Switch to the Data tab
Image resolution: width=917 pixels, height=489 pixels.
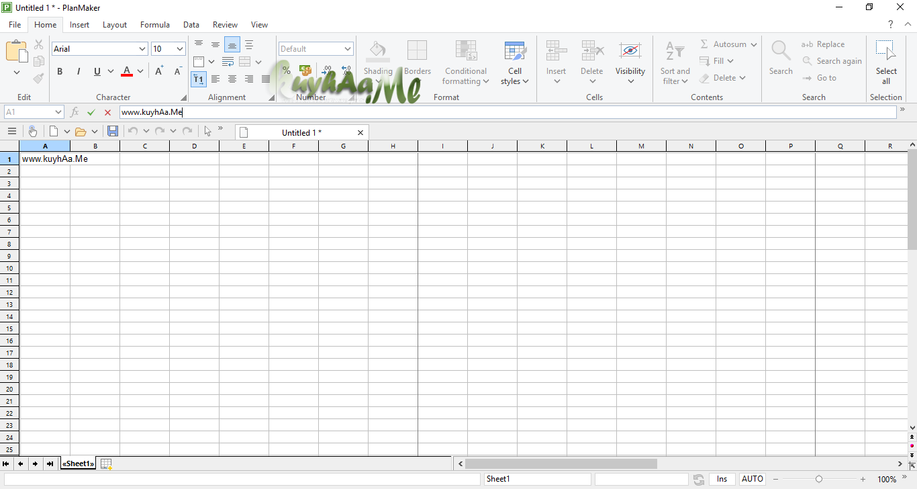[x=191, y=25]
